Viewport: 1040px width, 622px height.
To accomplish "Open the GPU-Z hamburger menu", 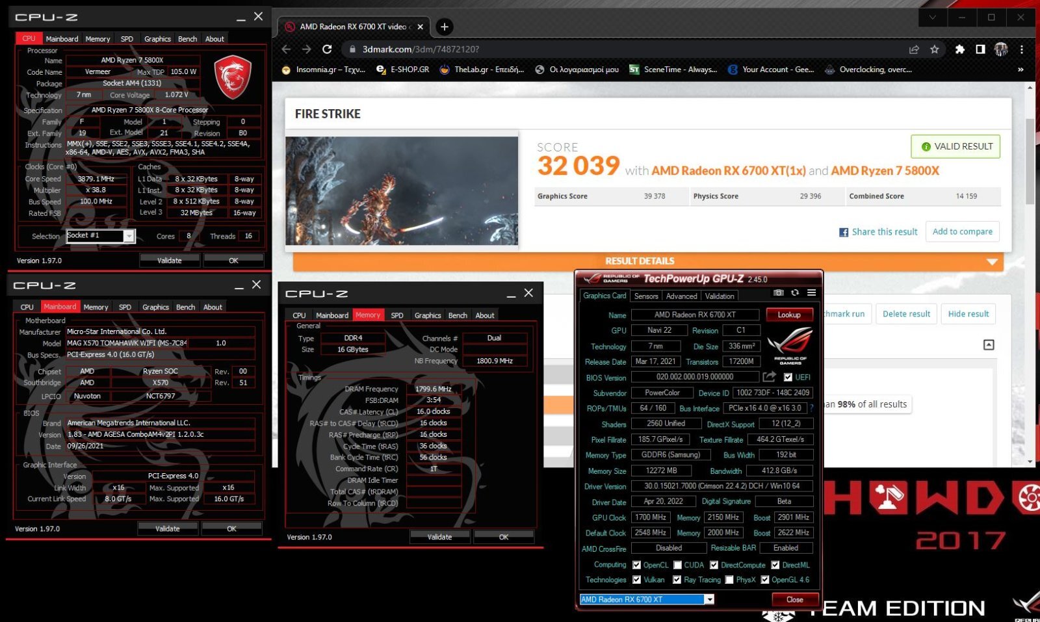I will point(811,293).
